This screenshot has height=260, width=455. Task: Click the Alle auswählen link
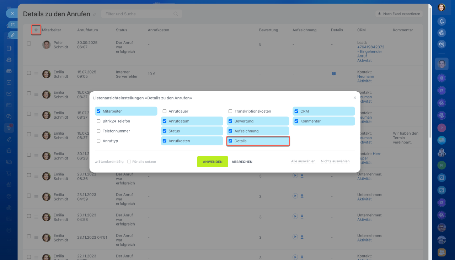pos(303,161)
